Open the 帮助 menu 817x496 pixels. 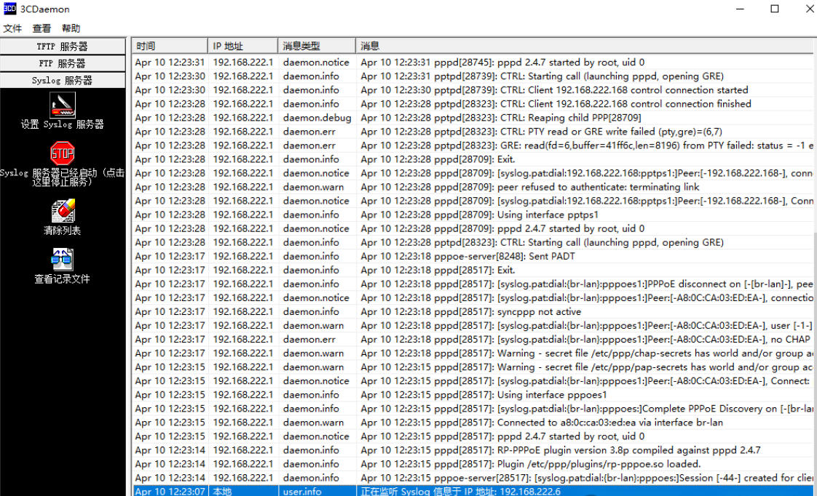pos(71,28)
